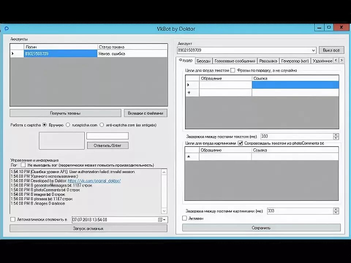Select the manual captcha radio button
Screen dimensions: 351x263
pyautogui.click(x=45, y=125)
